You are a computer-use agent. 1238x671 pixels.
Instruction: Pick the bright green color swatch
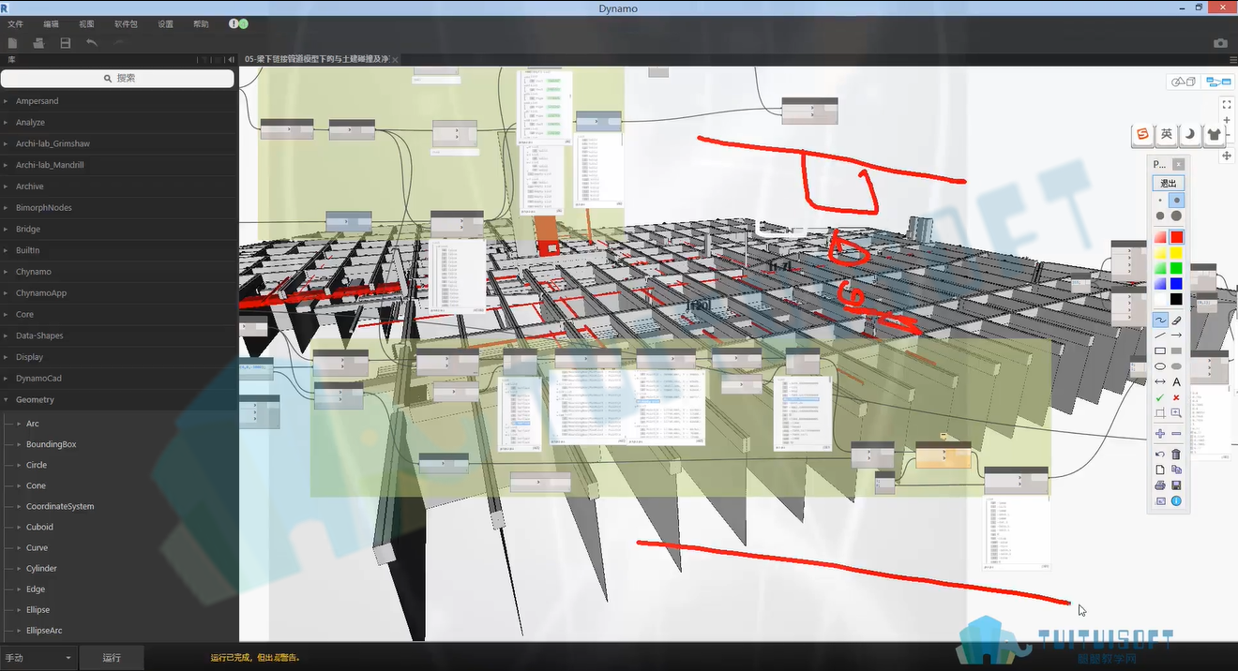pos(1176,268)
